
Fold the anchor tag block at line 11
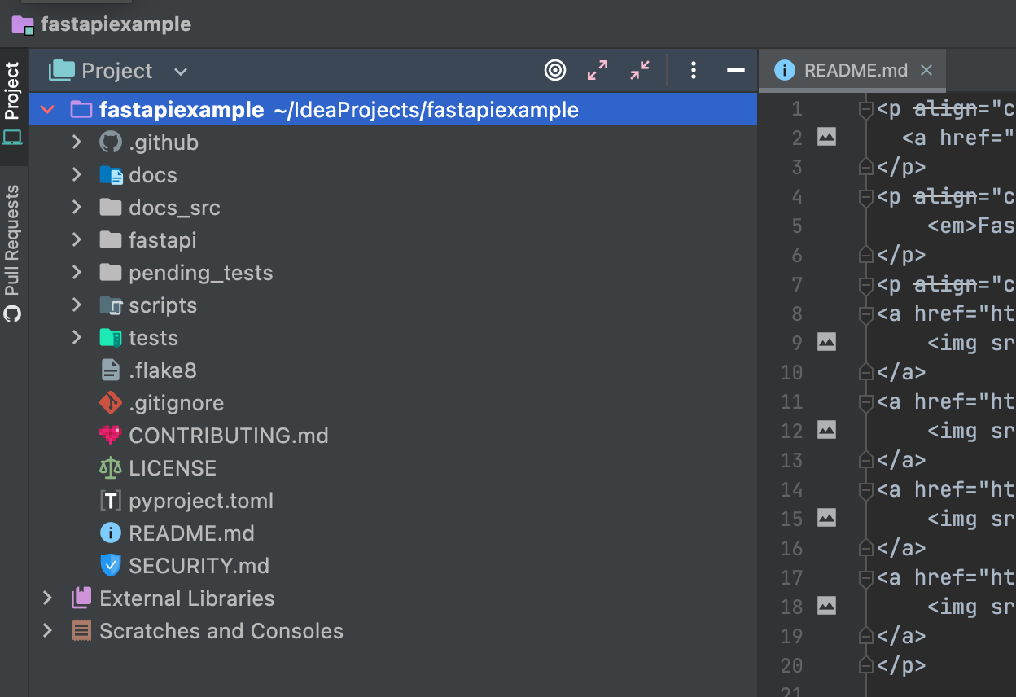867,402
